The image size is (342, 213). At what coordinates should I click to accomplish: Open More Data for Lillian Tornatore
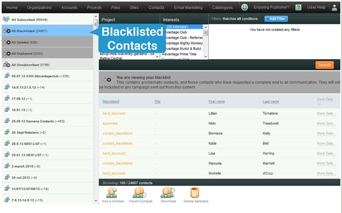(326, 113)
